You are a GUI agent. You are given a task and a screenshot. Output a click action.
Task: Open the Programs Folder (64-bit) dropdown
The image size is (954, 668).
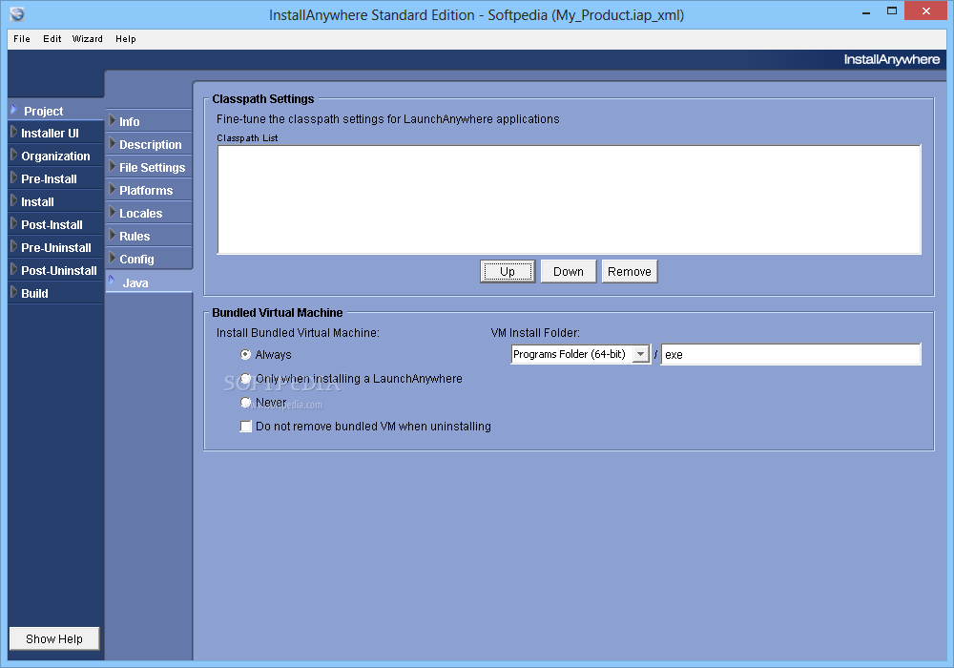pyautogui.click(x=580, y=354)
